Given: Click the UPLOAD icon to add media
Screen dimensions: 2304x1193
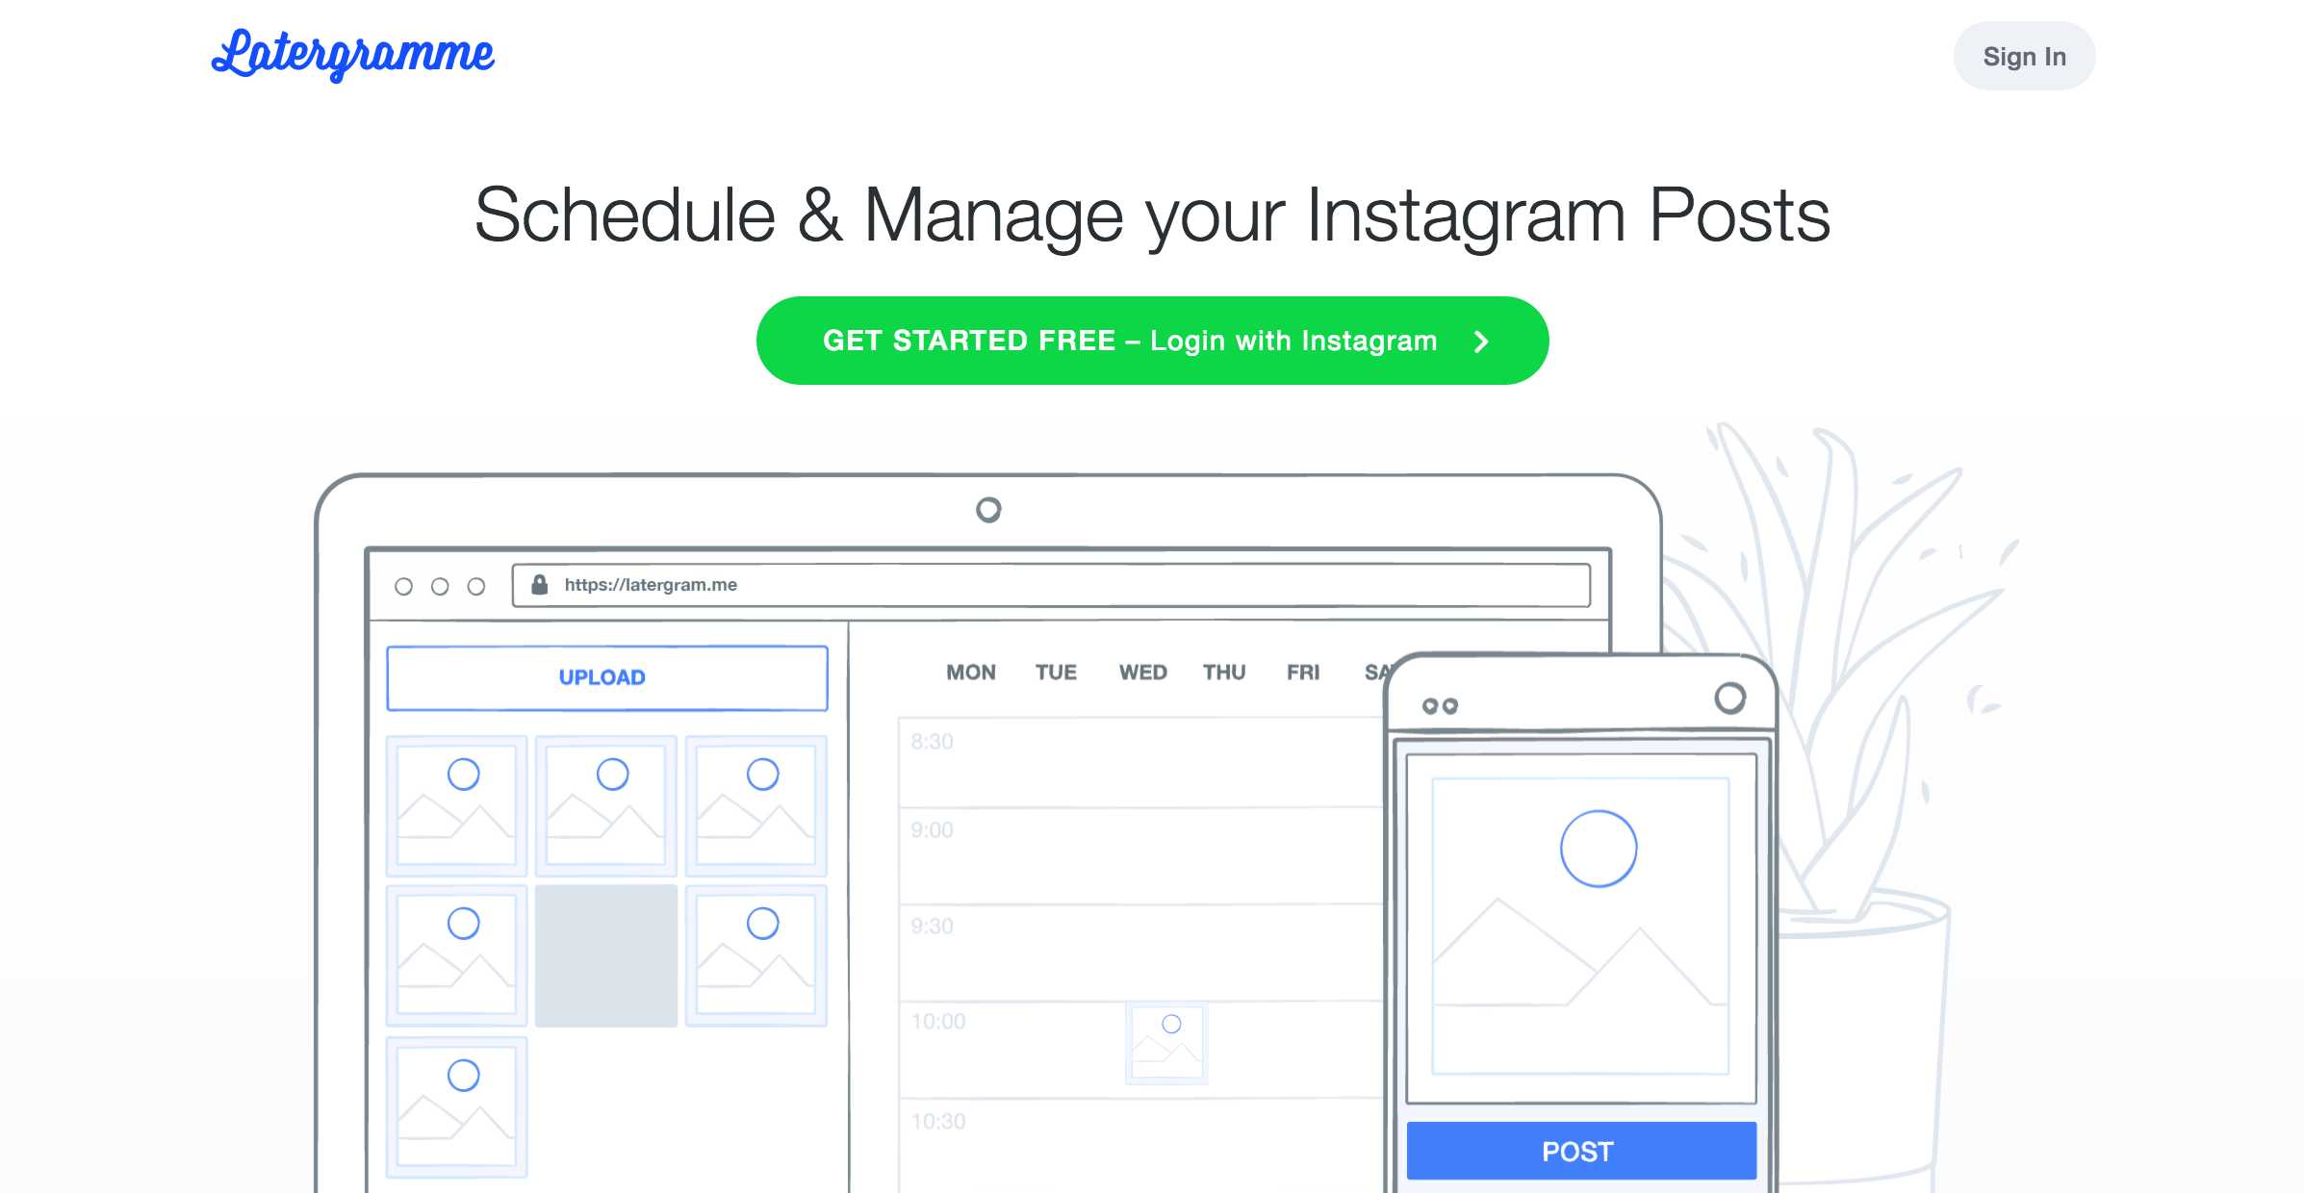Looking at the screenshot, I should 604,675.
